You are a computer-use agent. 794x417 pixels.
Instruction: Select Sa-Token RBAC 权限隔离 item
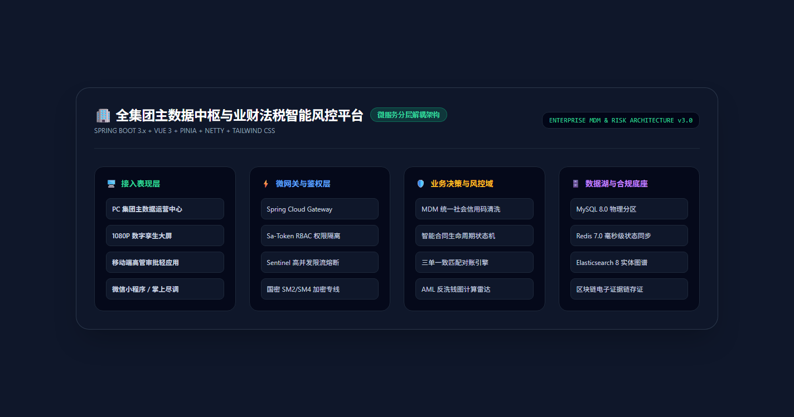(x=319, y=236)
